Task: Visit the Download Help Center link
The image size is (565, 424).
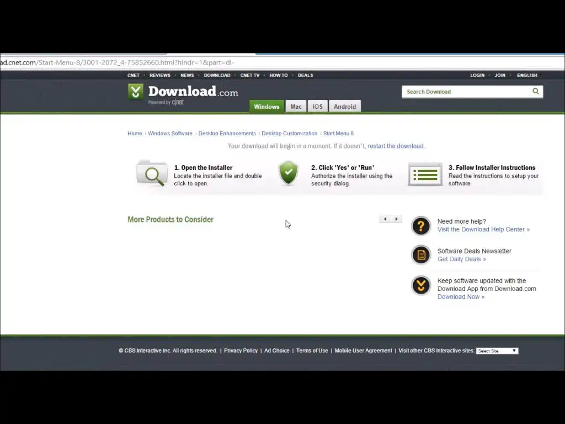Action: 483,229
